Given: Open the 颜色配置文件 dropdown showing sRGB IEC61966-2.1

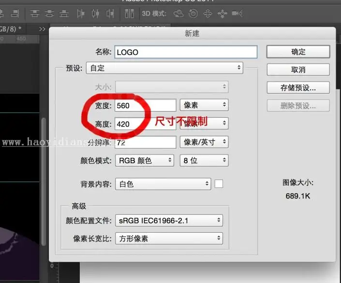Looking at the screenshot, I should coord(169,220).
